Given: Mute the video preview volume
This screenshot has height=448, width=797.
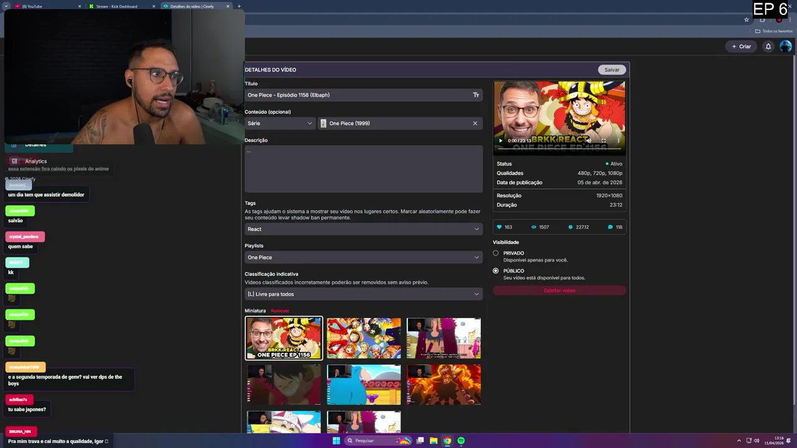Looking at the screenshot, I should click(x=588, y=141).
